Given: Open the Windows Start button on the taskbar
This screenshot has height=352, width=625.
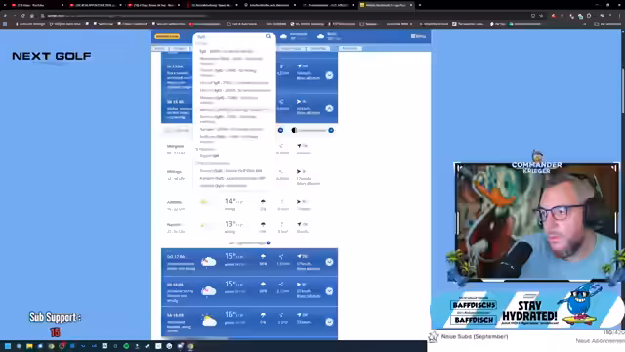Looking at the screenshot, I should [7, 346].
